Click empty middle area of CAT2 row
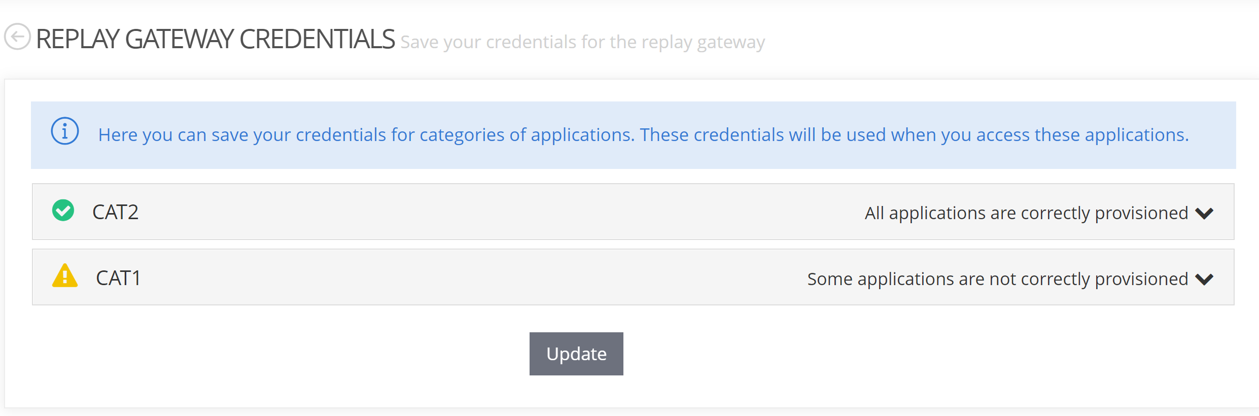The image size is (1259, 416). (x=482, y=212)
